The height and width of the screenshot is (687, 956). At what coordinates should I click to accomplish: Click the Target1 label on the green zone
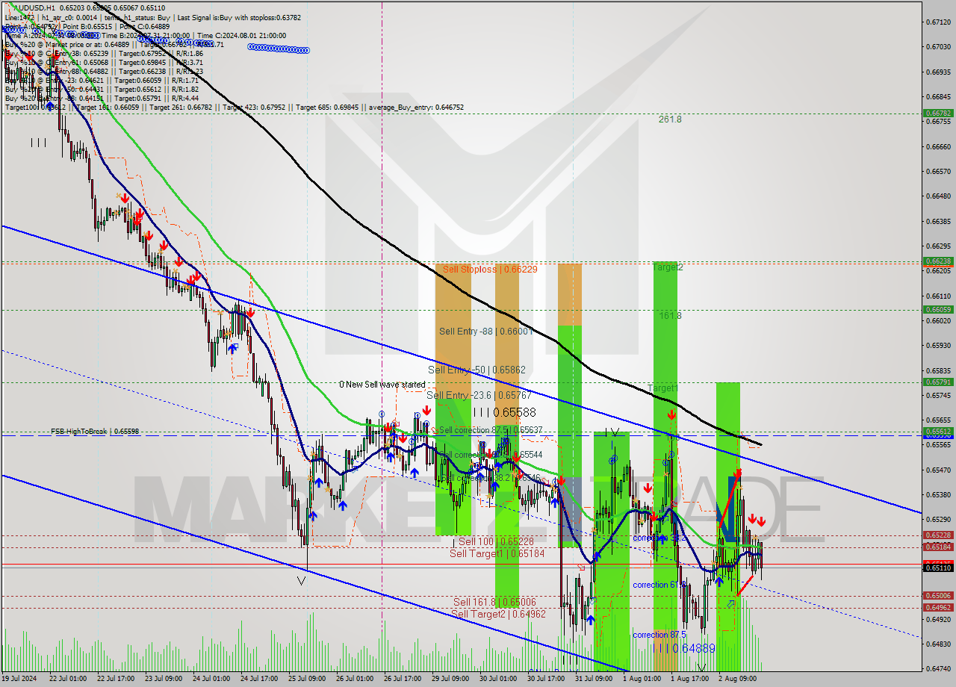click(x=662, y=388)
